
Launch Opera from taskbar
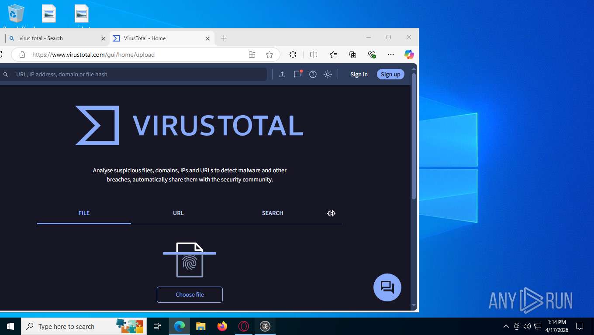point(244,326)
